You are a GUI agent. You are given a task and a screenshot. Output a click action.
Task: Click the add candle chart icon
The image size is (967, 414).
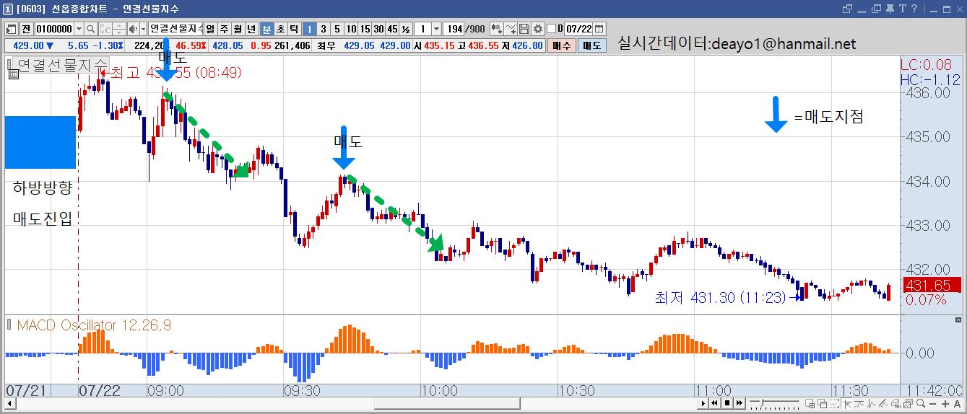tap(497, 29)
